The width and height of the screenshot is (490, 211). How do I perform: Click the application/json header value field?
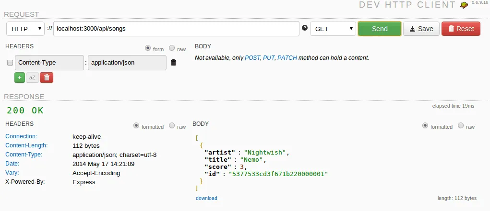tap(127, 63)
